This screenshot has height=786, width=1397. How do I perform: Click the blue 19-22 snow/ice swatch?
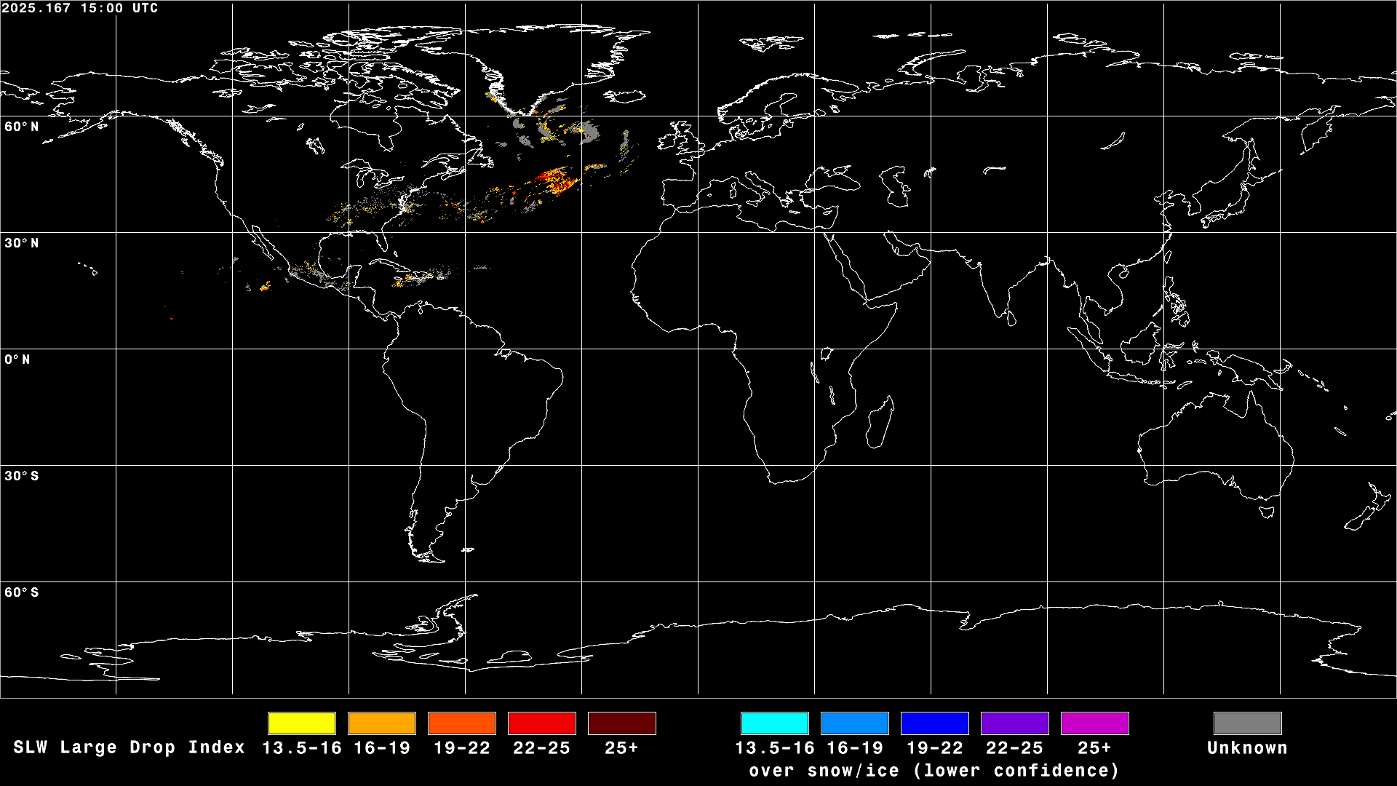pos(935,723)
